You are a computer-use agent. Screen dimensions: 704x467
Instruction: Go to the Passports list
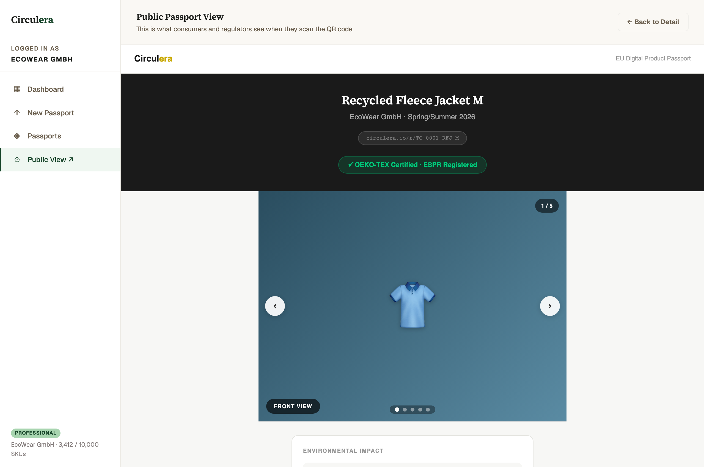point(61,136)
